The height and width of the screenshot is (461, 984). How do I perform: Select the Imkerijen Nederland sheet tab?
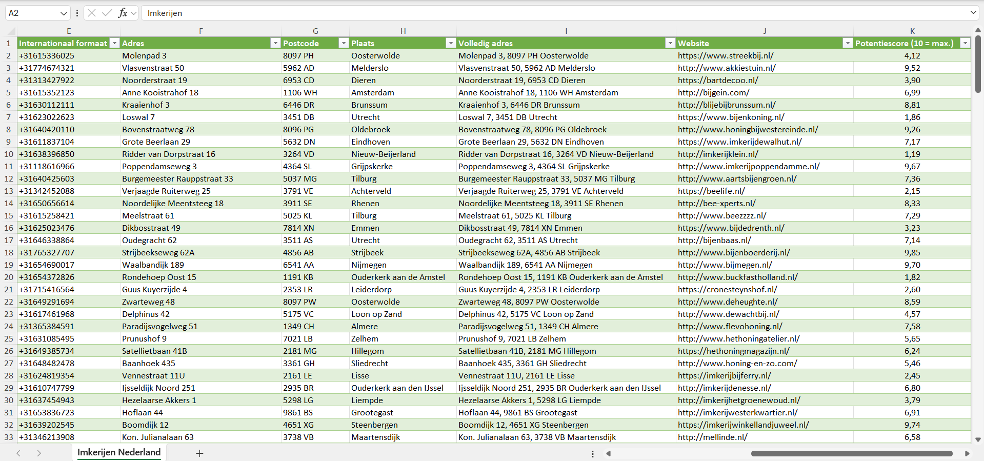[x=119, y=452]
